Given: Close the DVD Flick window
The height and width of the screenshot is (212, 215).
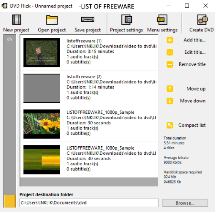Looking at the screenshot, I should 205,6.
